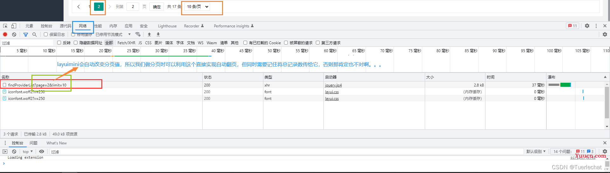
Task: Check 第三方请求 checkbox
Action: click(x=318, y=43)
